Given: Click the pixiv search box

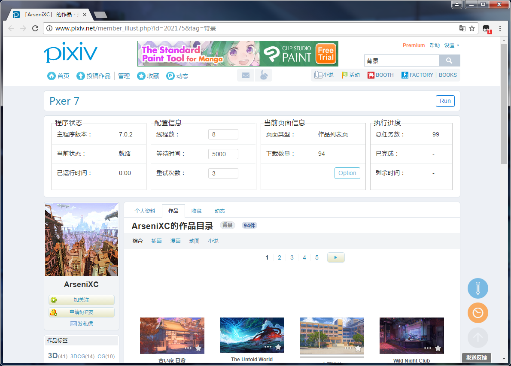Looking at the screenshot, I should coord(401,60).
